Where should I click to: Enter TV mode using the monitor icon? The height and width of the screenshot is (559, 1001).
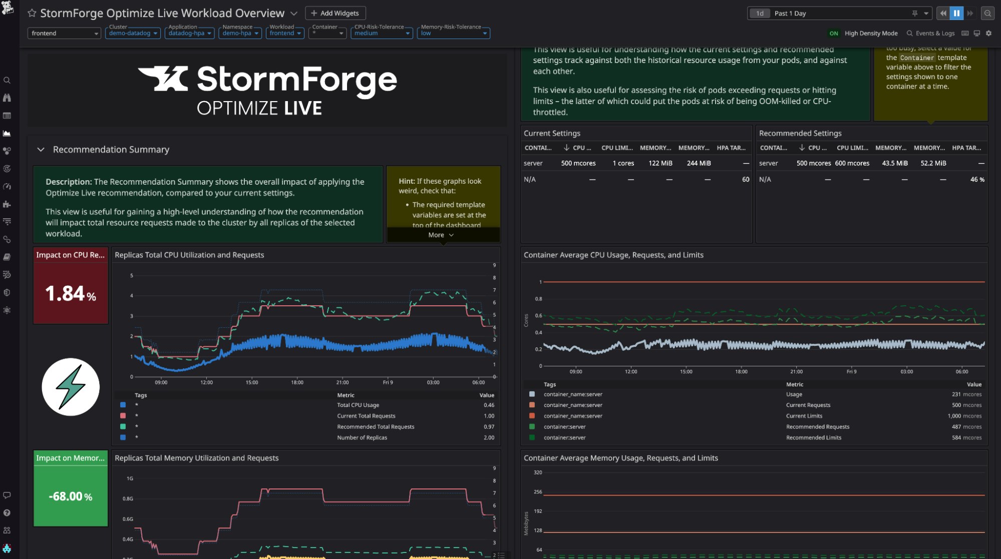tap(977, 33)
